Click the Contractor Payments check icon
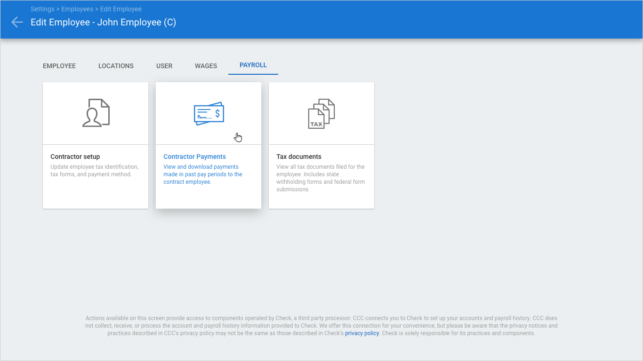643x361 pixels. [x=209, y=113]
